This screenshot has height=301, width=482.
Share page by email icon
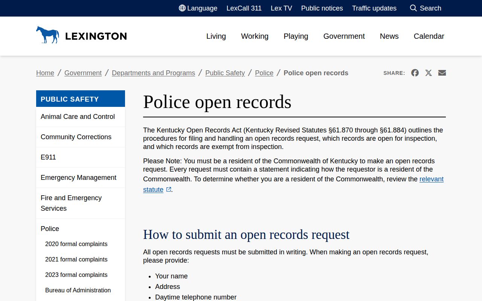(442, 73)
